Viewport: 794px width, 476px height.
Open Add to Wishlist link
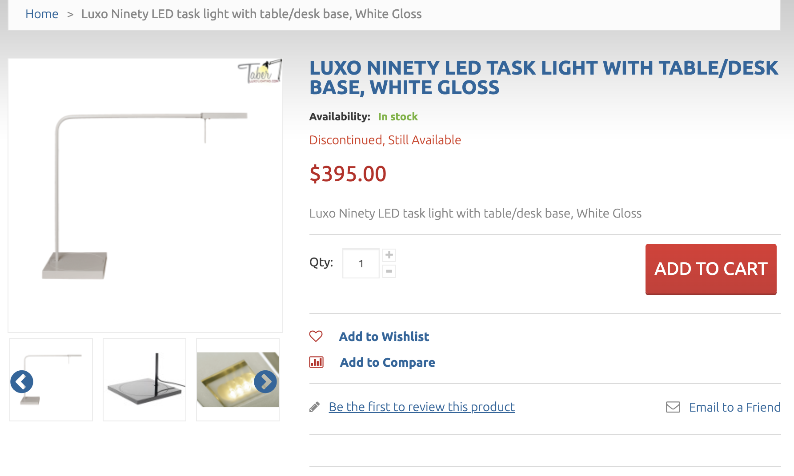point(384,337)
